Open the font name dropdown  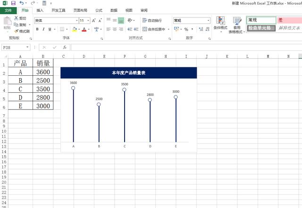[x=77, y=20]
